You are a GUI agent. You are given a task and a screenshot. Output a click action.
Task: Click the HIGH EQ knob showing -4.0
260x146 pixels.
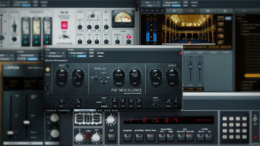(x=139, y=101)
